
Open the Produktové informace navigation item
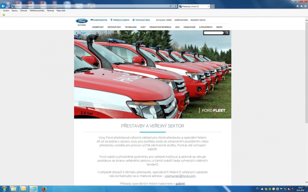(x=160, y=27)
